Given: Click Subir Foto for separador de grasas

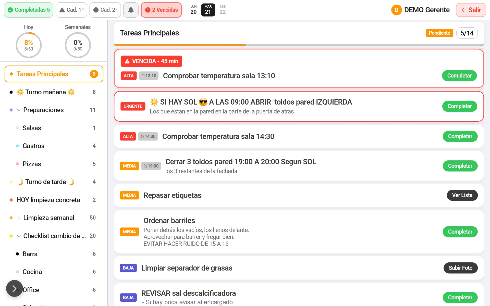Looking at the screenshot, I should point(461,268).
